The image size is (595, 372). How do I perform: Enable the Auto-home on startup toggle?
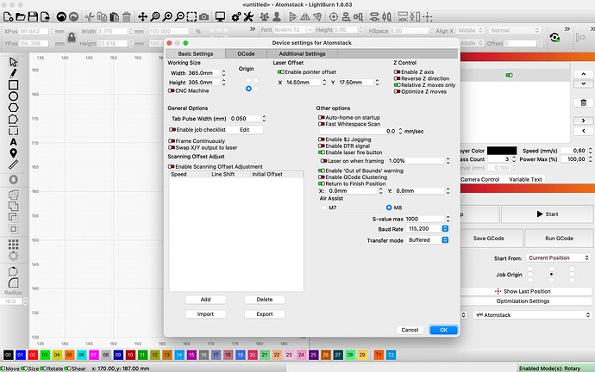[x=321, y=117]
